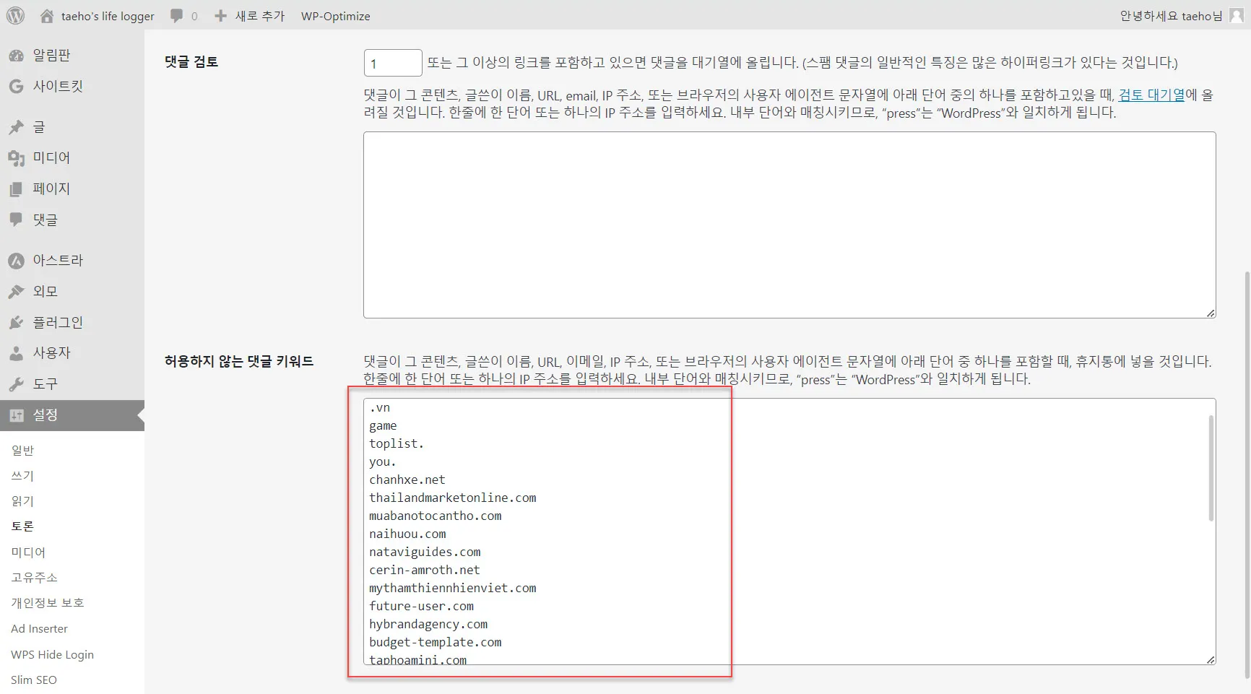
Task: Open WP-Optimize in admin bar
Action: pyautogui.click(x=335, y=16)
